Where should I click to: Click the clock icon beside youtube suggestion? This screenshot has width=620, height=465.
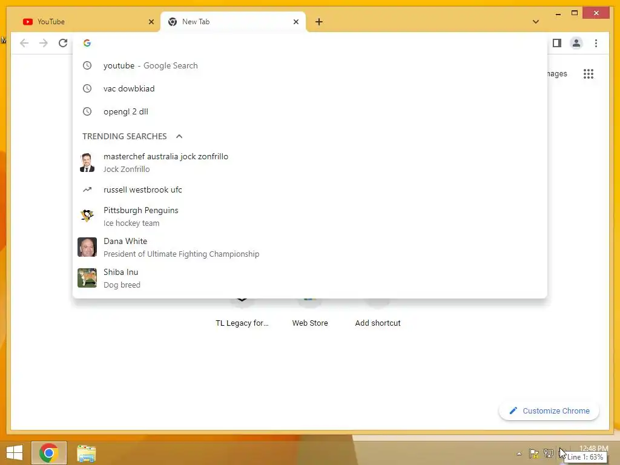87,65
